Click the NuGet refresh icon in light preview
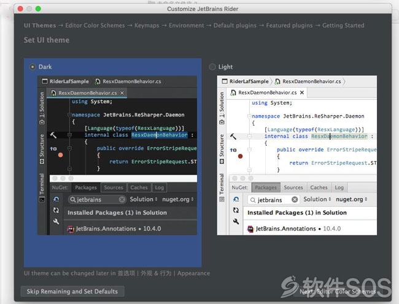The width and height of the screenshot is (399, 304). 236,210
